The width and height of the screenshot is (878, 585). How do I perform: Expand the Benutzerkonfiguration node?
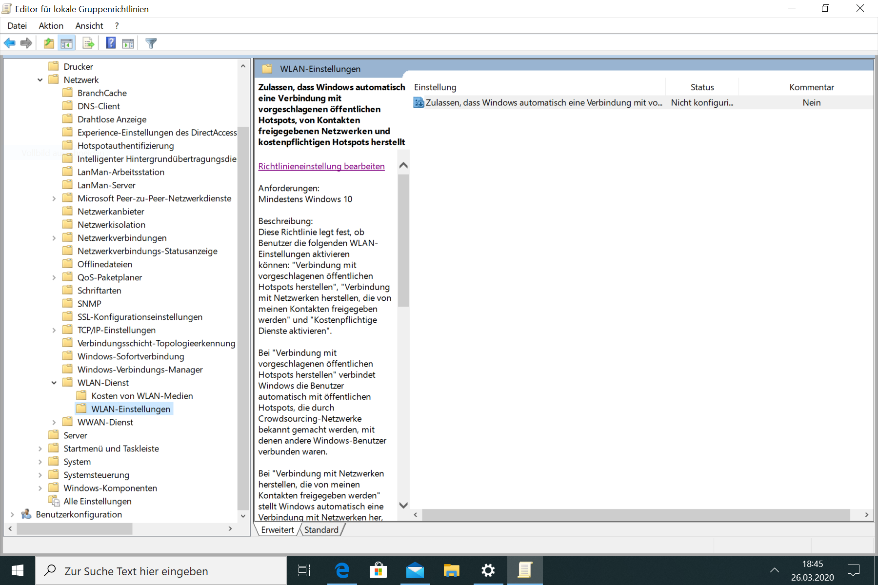[12, 514]
